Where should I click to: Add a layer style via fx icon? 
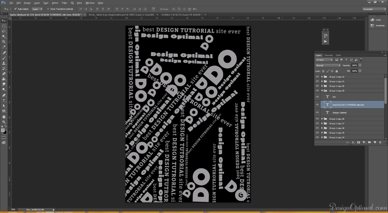(x=353, y=142)
